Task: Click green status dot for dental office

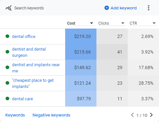Action: pyautogui.click(x=7, y=36)
